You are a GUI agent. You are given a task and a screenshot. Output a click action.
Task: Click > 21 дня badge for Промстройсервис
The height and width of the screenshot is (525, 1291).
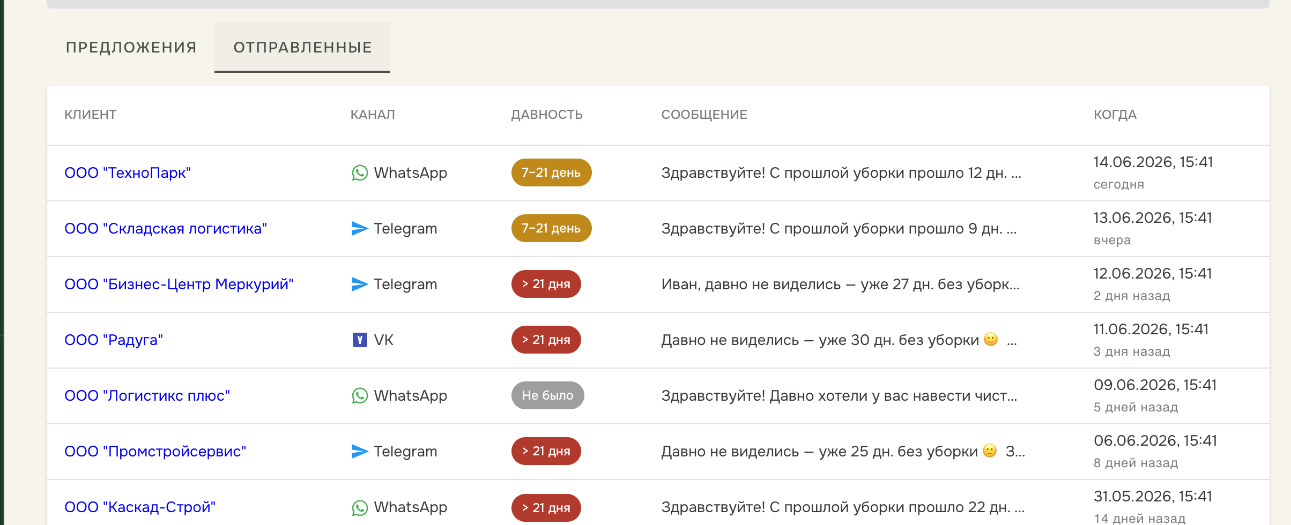[x=546, y=451]
